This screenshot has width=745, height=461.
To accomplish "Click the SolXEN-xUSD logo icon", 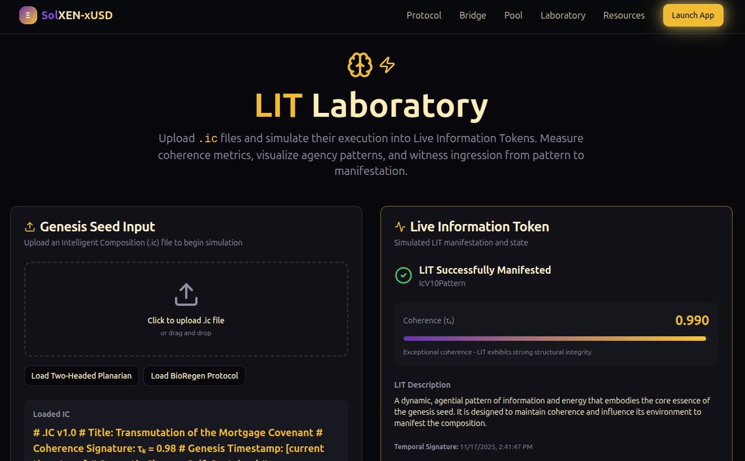I will click(x=28, y=16).
